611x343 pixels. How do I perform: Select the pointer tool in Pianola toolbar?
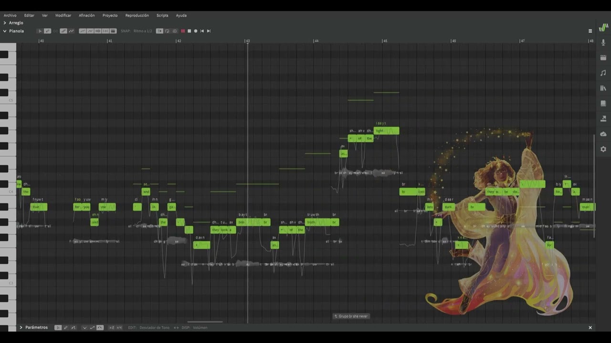tap(40, 31)
